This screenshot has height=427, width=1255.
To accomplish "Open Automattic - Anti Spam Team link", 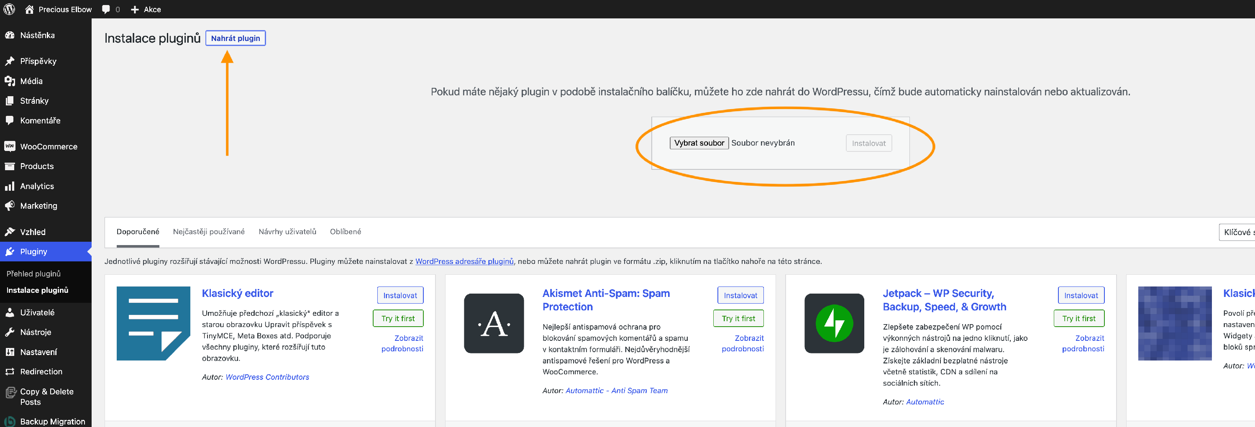I will pyautogui.click(x=617, y=391).
